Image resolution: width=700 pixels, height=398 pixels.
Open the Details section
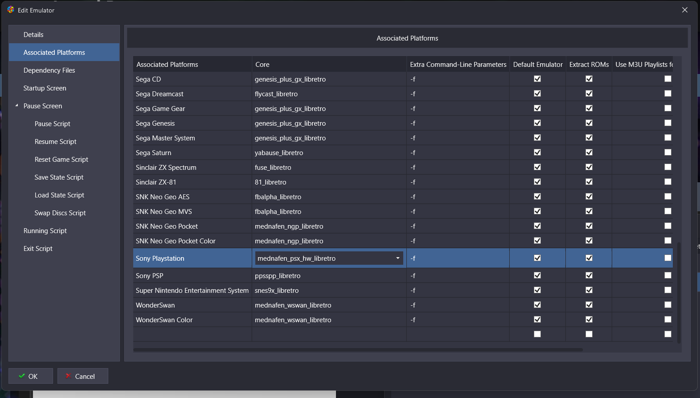pos(64,34)
